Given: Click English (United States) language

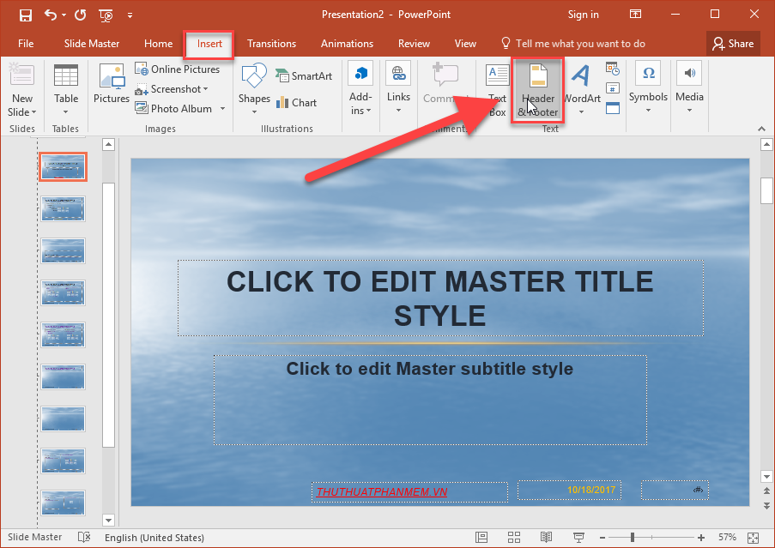Looking at the screenshot, I should pyautogui.click(x=154, y=537).
